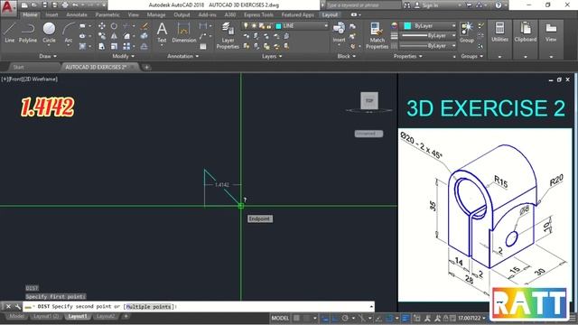
Task: Toggle MODEL space button in status bar
Action: [x=280, y=318]
